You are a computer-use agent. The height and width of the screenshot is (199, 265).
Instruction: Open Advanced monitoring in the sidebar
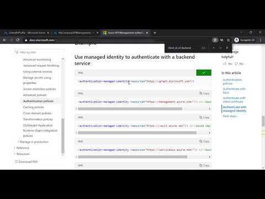point(37,60)
